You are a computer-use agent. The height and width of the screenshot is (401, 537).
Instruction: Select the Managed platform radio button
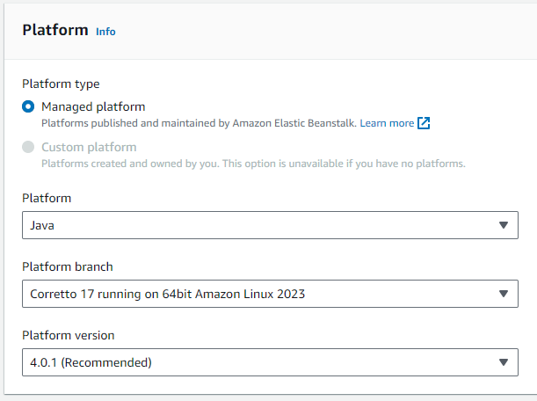pyautogui.click(x=28, y=106)
